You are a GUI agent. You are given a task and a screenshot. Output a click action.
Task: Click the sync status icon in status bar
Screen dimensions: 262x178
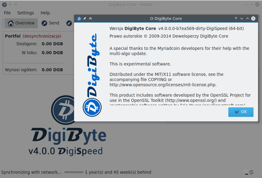click(251, 172)
